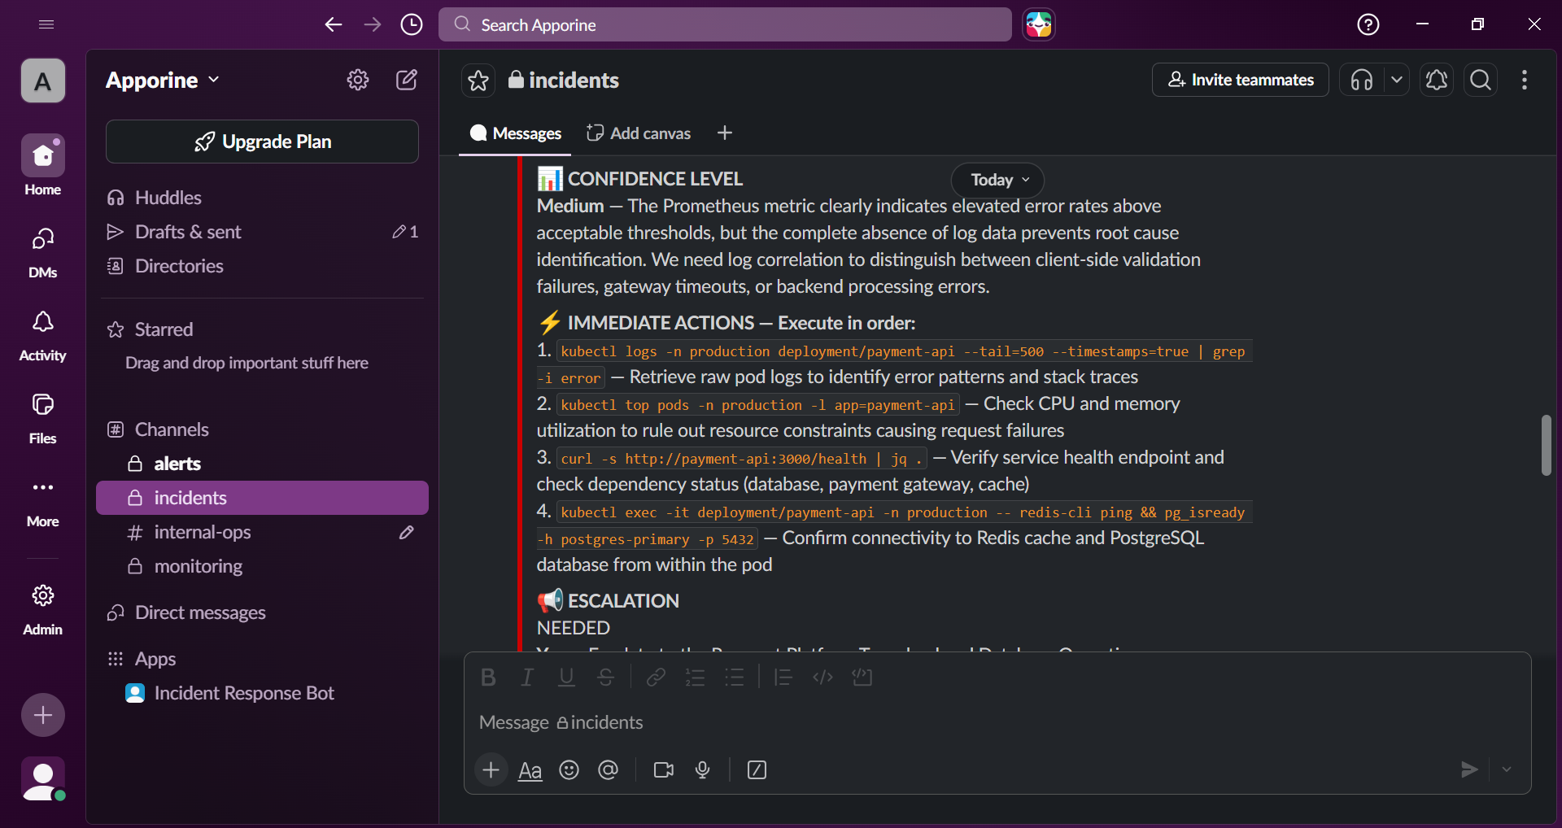Record a video clip in the composer
This screenshot has width=1562, height=828.
click(663, 769)
